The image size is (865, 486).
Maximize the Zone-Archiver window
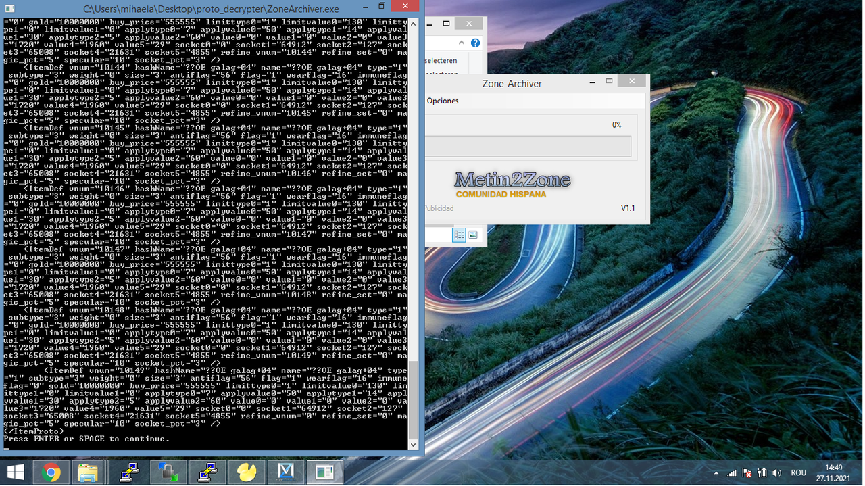[x=609, y=81]
